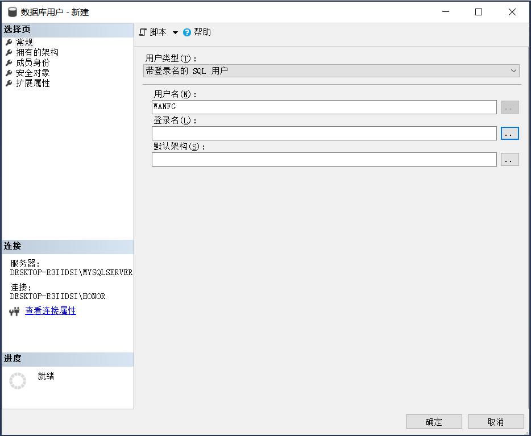Maximize the 数据库用户 dialog window
The height and width of the screenshot is (436, 531).
479,12
